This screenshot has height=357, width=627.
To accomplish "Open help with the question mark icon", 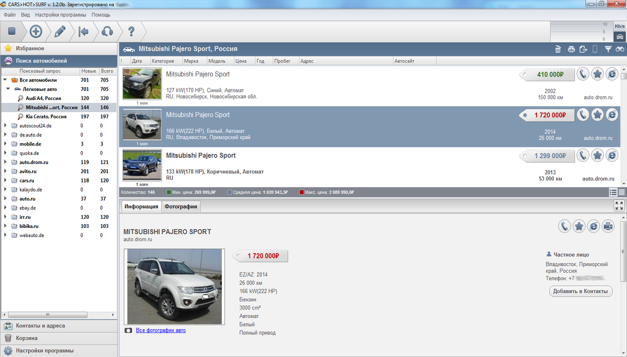I will pos(131,31).
